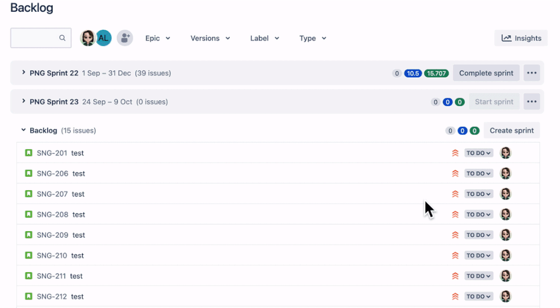Screen dimensions: 560x308
Task: Click the assignee avatar on SNG-209
Action: (x=506, y=235)
